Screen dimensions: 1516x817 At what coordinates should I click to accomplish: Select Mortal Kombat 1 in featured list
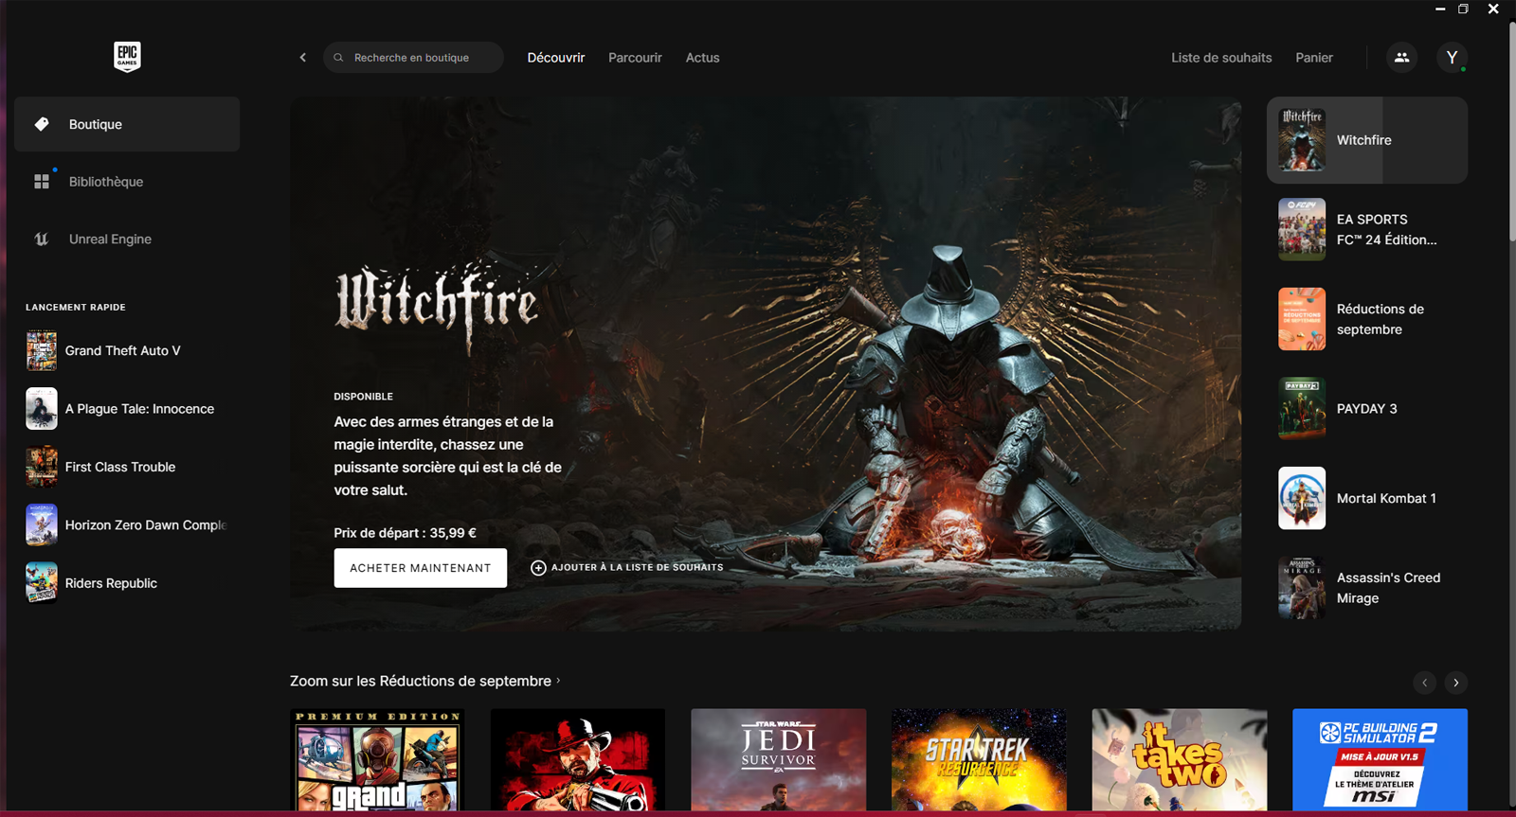(1367, 498)
